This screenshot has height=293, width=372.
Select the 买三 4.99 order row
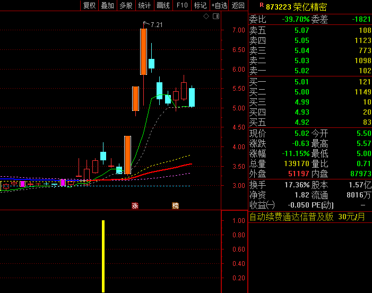click(310, 102)
